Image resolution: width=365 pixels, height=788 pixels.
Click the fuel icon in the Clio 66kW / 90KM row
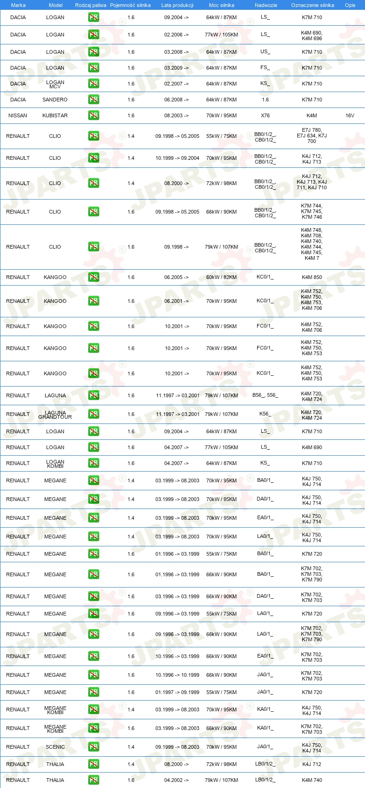(93, 212)
